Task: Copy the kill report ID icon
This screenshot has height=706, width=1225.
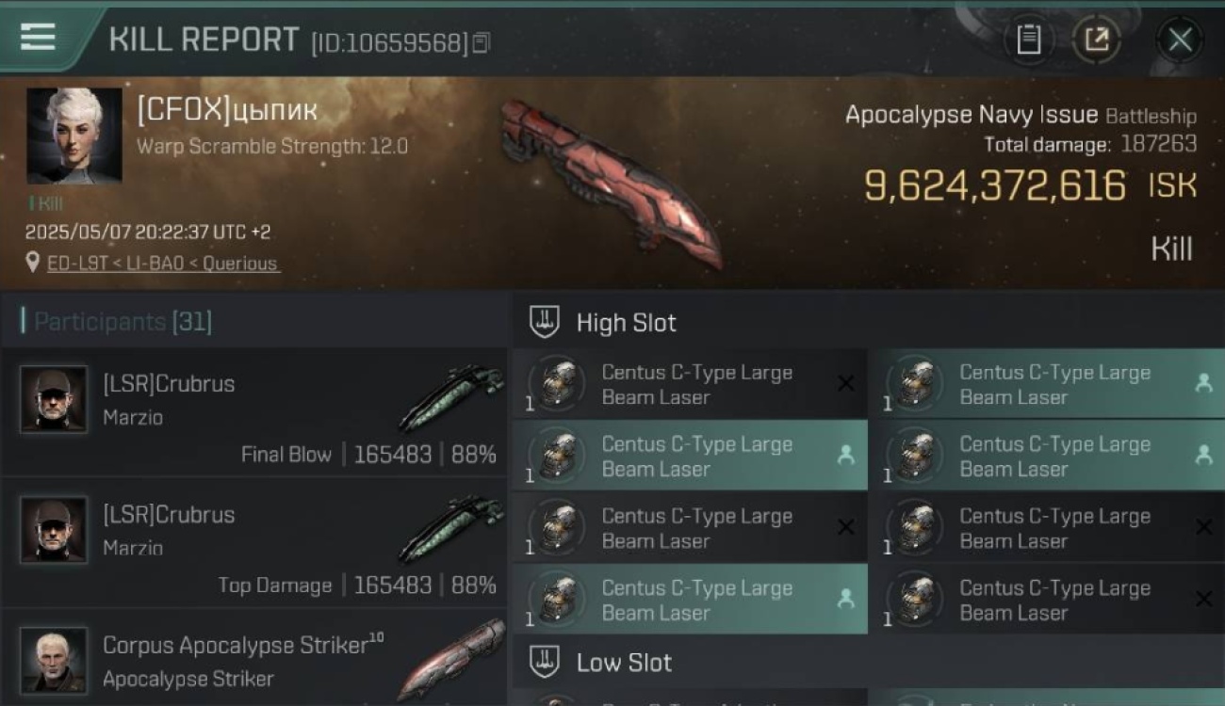Action: point(482,42)
